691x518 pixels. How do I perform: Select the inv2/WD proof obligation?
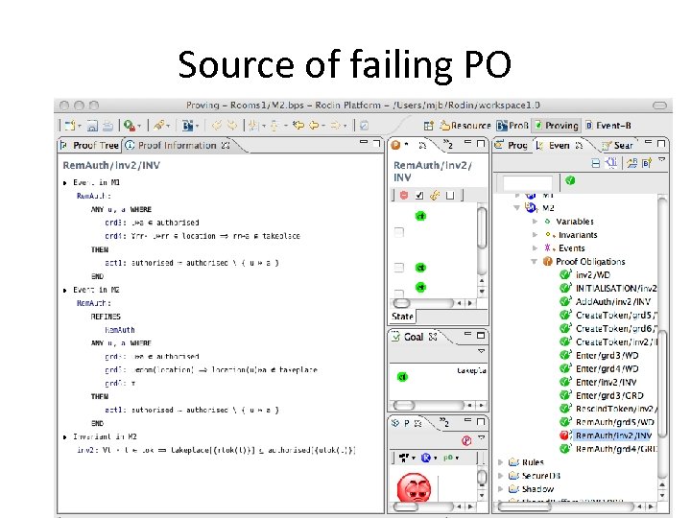[x=593, y=275]
